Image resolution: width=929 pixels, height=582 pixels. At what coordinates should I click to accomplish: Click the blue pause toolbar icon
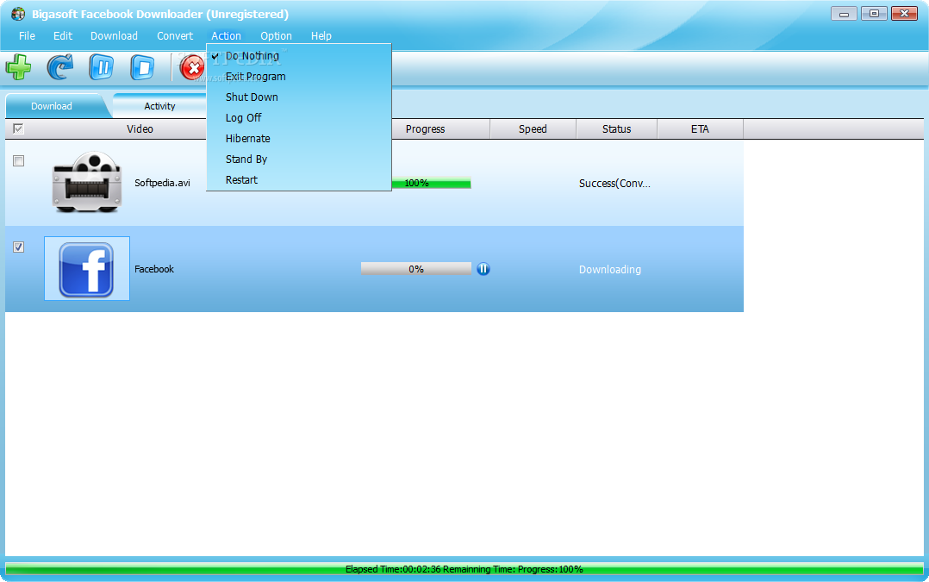[x=102, y=67]
